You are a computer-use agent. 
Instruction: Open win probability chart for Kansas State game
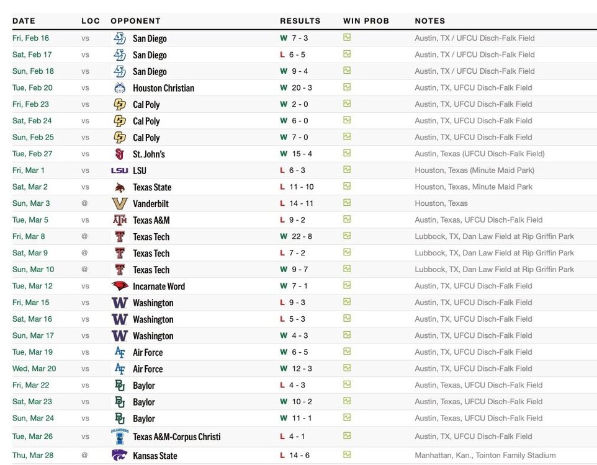click(347, 455)
